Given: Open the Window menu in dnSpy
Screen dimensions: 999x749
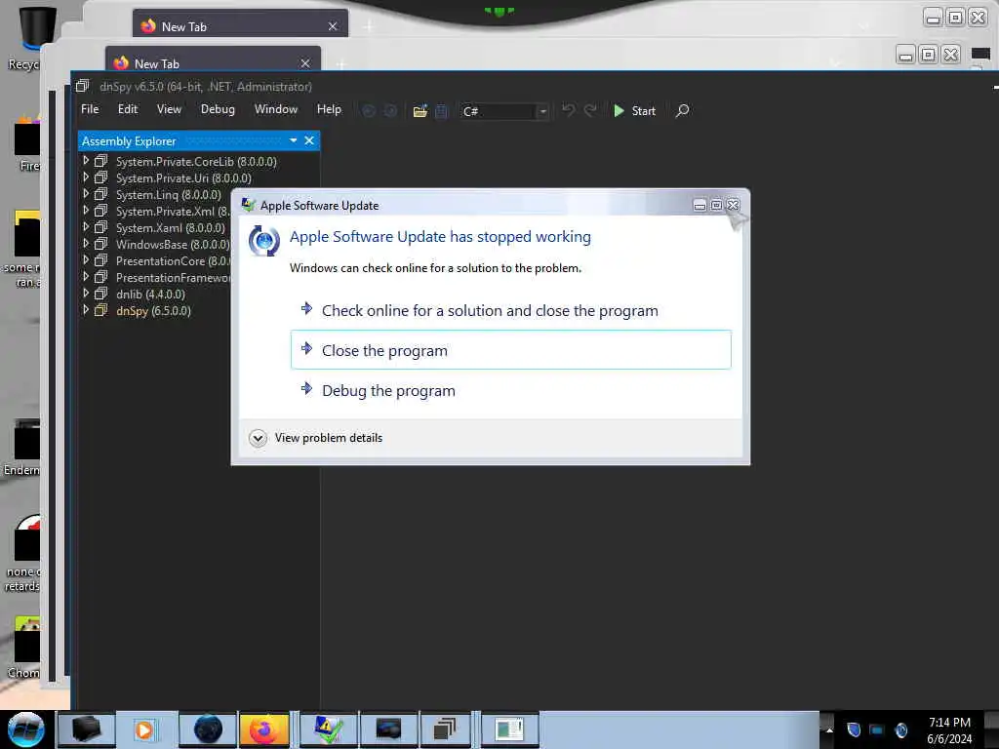Looking at the screenshot, I should click(276, 109).
